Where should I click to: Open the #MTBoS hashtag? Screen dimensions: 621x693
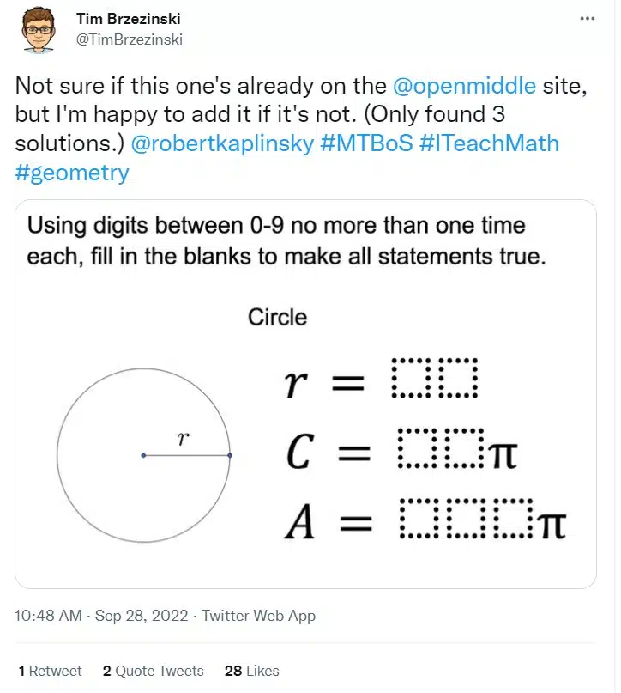[x=367, y=143]
